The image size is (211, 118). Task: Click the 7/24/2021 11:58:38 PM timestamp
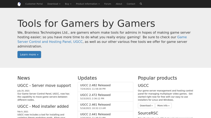coord(93,89)
